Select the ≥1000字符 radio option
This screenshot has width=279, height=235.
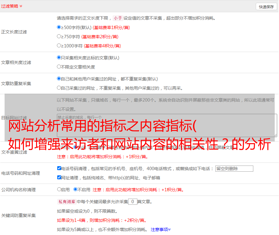tap(59, 45)
